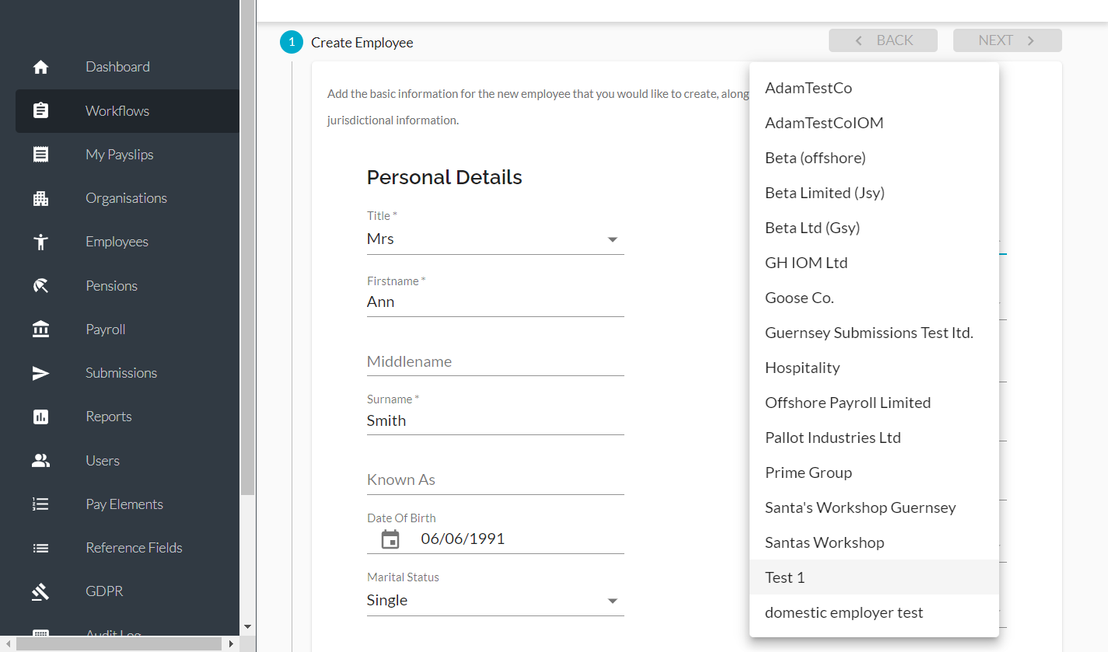
Task: Click the GDPR gavel icon
Action: 41,591
